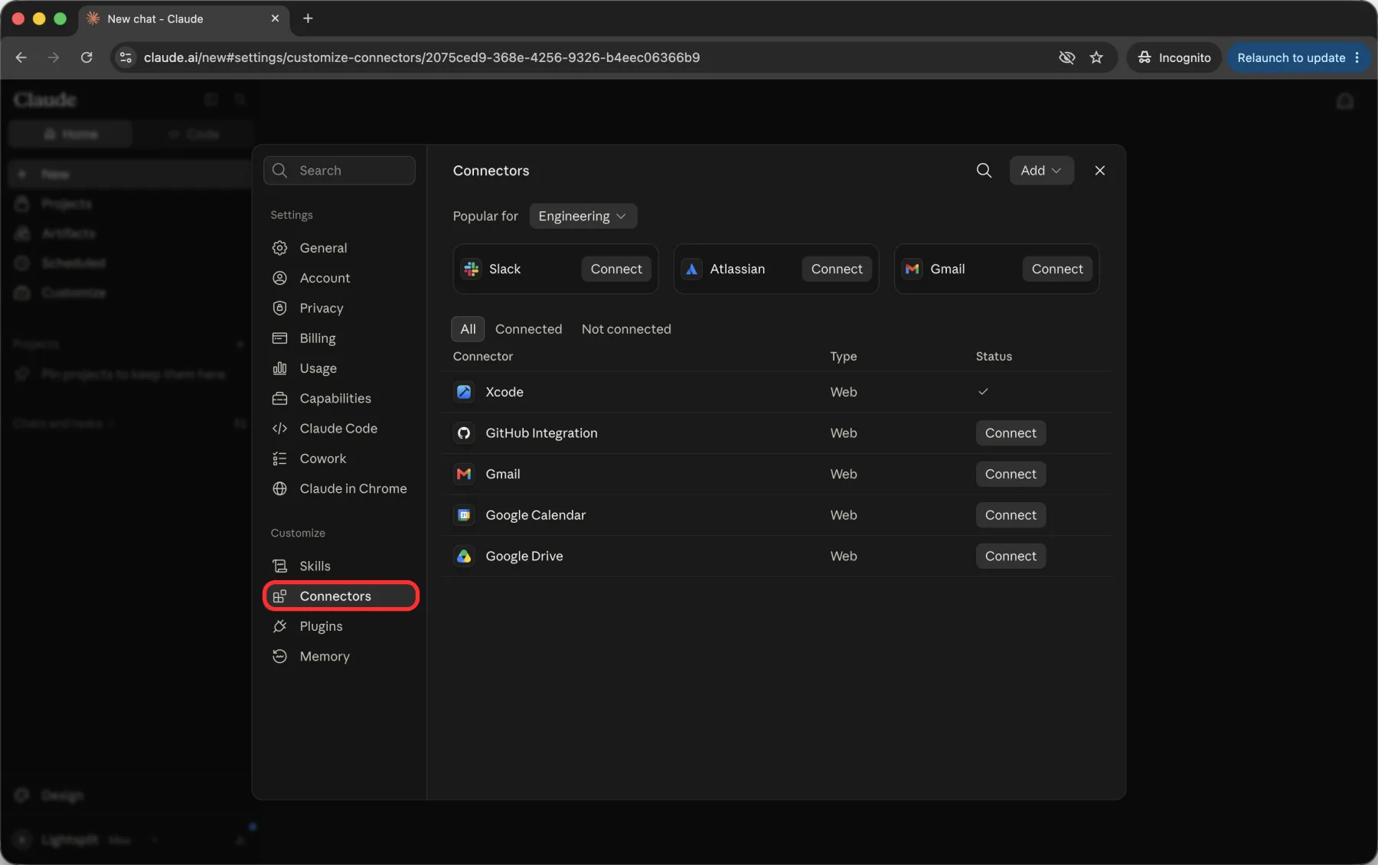
Task: Open Claude Code settings
Action: click(x=341, y=429)
